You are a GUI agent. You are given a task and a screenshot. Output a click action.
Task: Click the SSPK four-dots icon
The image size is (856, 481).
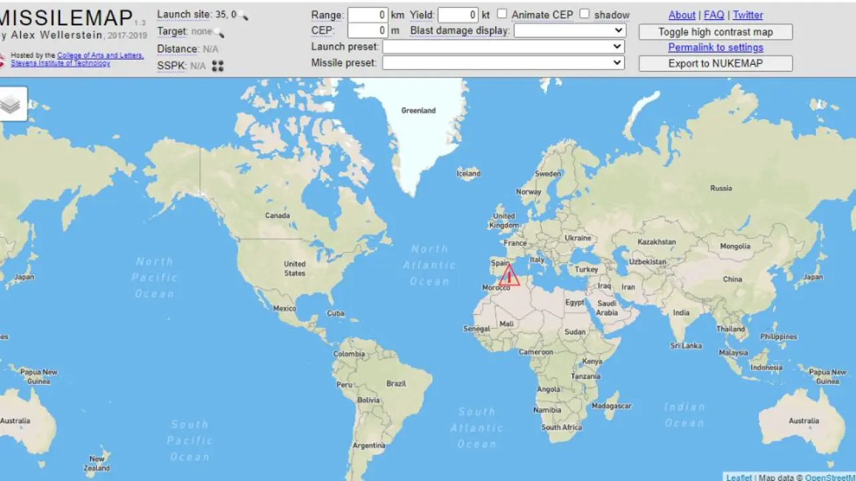coord(217,65)
